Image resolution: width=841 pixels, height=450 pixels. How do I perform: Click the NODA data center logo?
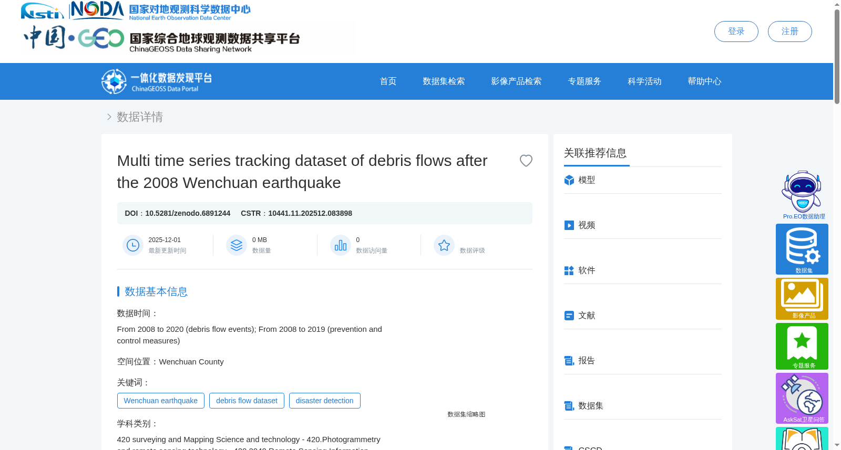[x=160, y=11]
